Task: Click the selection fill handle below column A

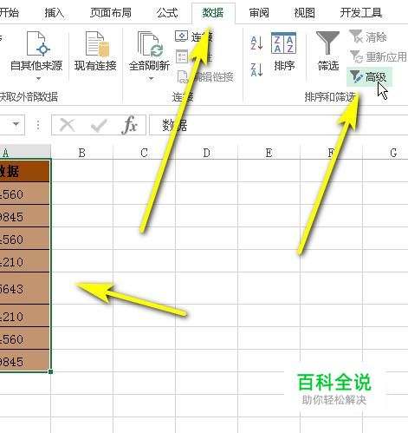Action: click(x=50, y=371)
